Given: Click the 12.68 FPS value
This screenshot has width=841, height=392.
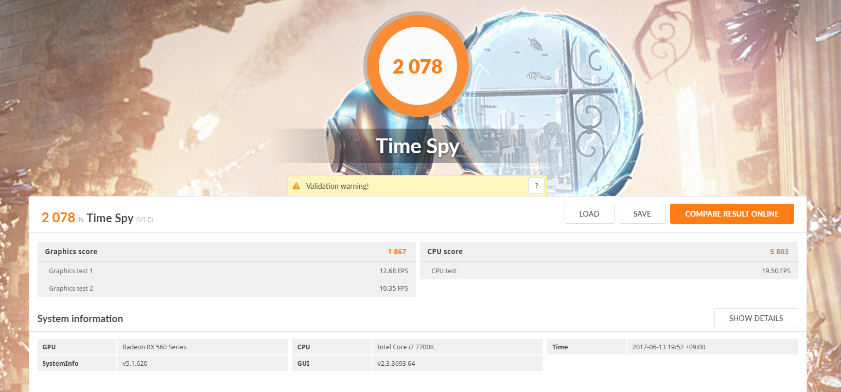Looking at the screenshot, I should (x=394, y=271).
